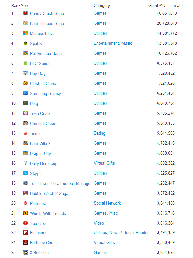This screenshot has height=258, width=193.
Task: Open the Microsoft Live link
Action: tap(42, 33)
